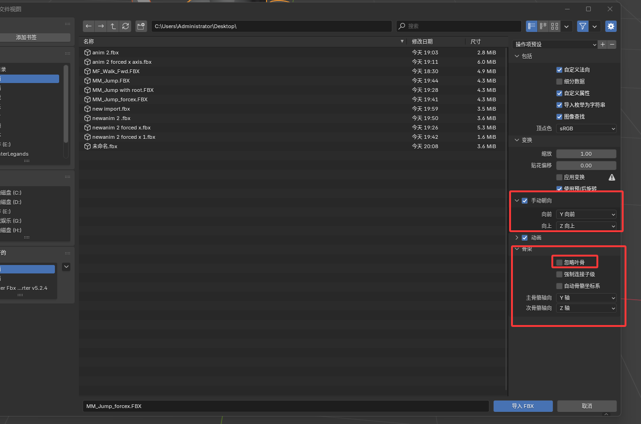Select file 未命名.fbx
Image resolution: width=641 pixels, height=424 pixels.
(293, 146)
